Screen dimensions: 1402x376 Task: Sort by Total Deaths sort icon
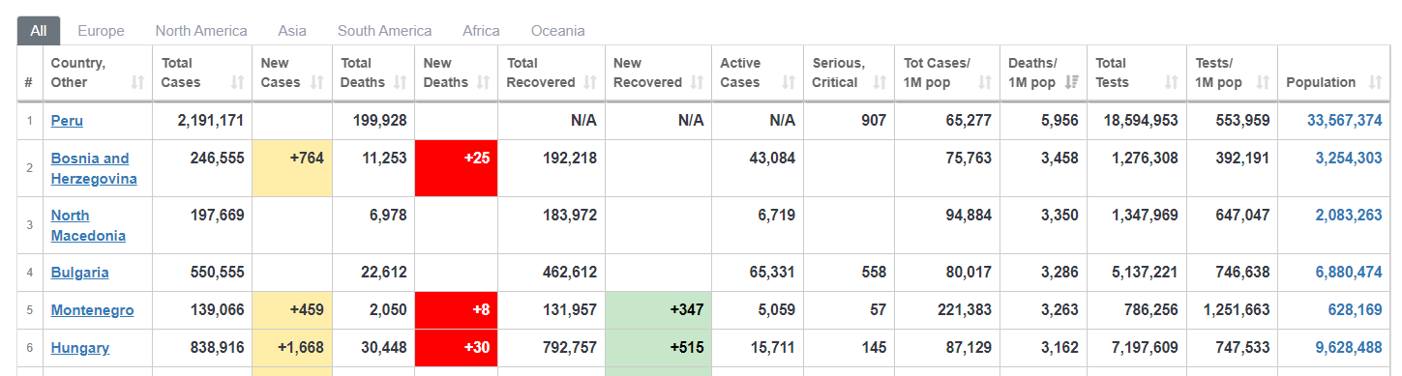pyautogui.click(x=401, y=83)
